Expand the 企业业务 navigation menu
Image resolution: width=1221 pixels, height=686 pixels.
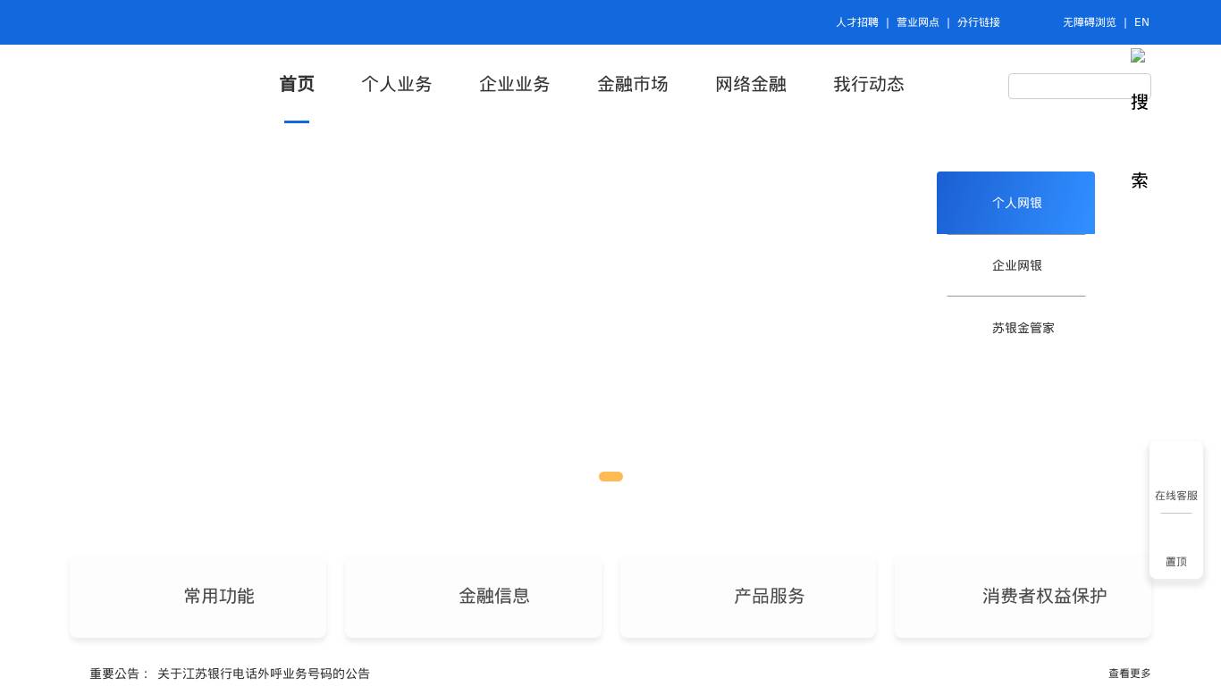click(x=515, y=84)
